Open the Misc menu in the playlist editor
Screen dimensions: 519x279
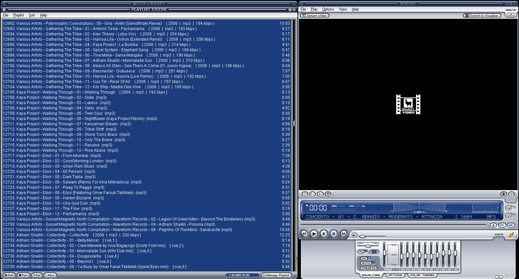point(50,275)
